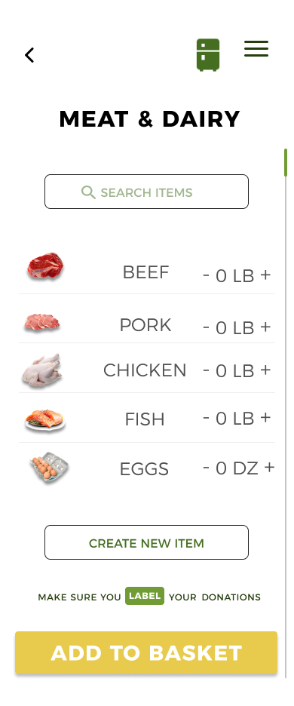Click the green LABEL badge

[x=145, y=596]
